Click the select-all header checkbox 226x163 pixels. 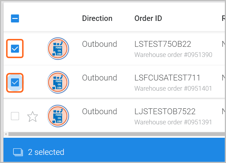tap(15, 18)
